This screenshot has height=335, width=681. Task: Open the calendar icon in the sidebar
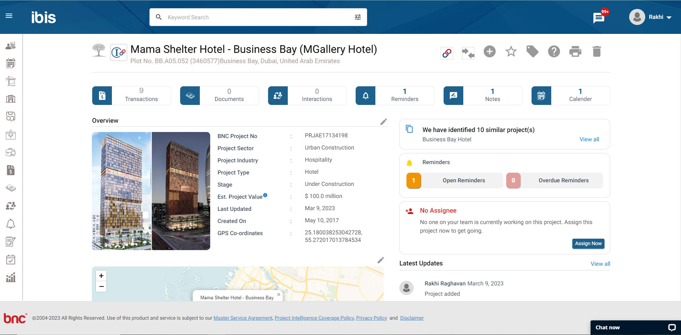(x=10, y=63)
